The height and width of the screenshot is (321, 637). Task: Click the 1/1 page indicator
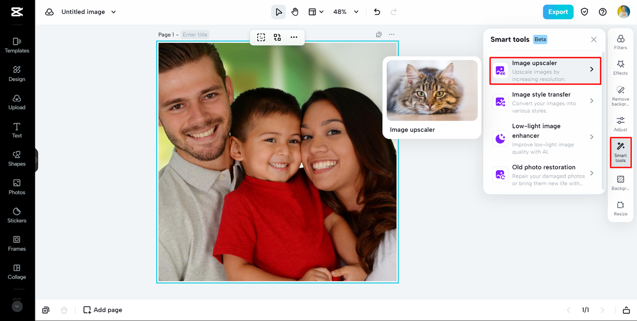pyautogui.click(x=586, y=310)
